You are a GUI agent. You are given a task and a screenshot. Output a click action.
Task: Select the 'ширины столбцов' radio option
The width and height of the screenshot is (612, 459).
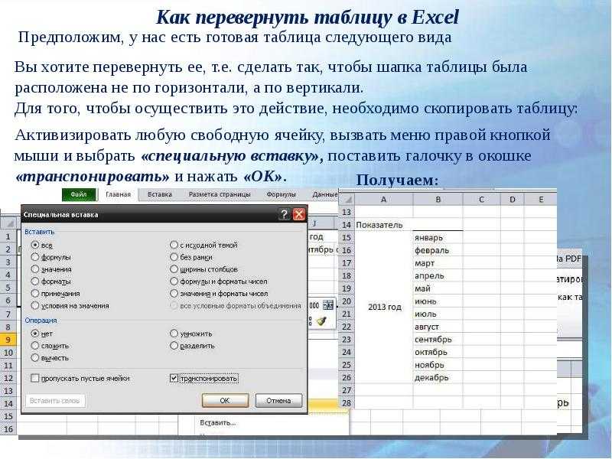[174, 269]
